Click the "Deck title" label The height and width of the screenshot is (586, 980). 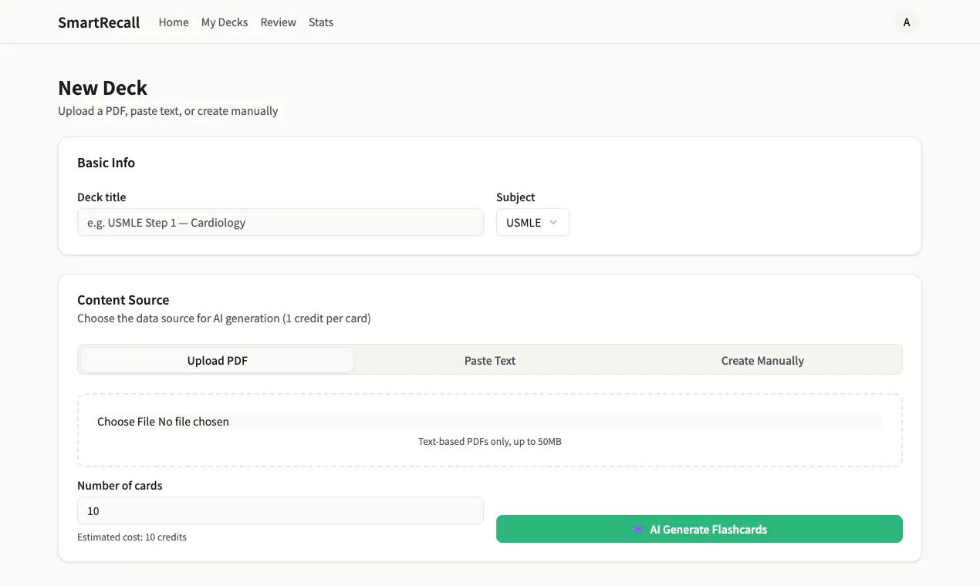(101, 197)
